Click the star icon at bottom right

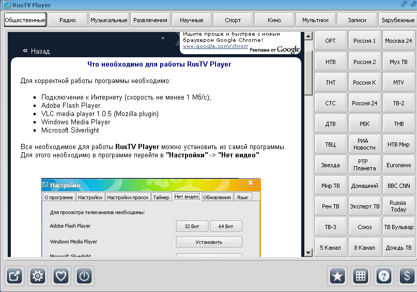tap(337, 276)
